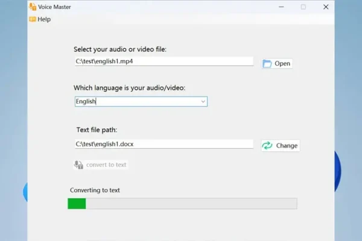The image size is (362, 241).
Task: Click the green arrows icon on the Change button
Action: pyautogui.click(x=267, y=146)
